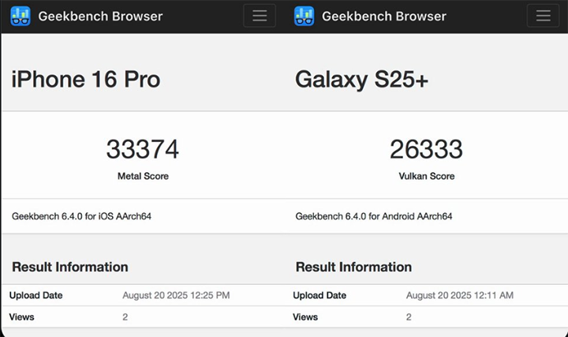Click Geekbench 6.4.0 for Android AArch64 text
The width and height of the screenshot is (568, 337).
coord(374,216)
